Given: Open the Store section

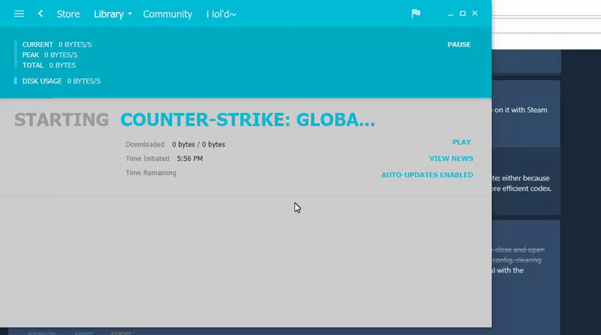Looking at the screenshot, I should (68, 14).
